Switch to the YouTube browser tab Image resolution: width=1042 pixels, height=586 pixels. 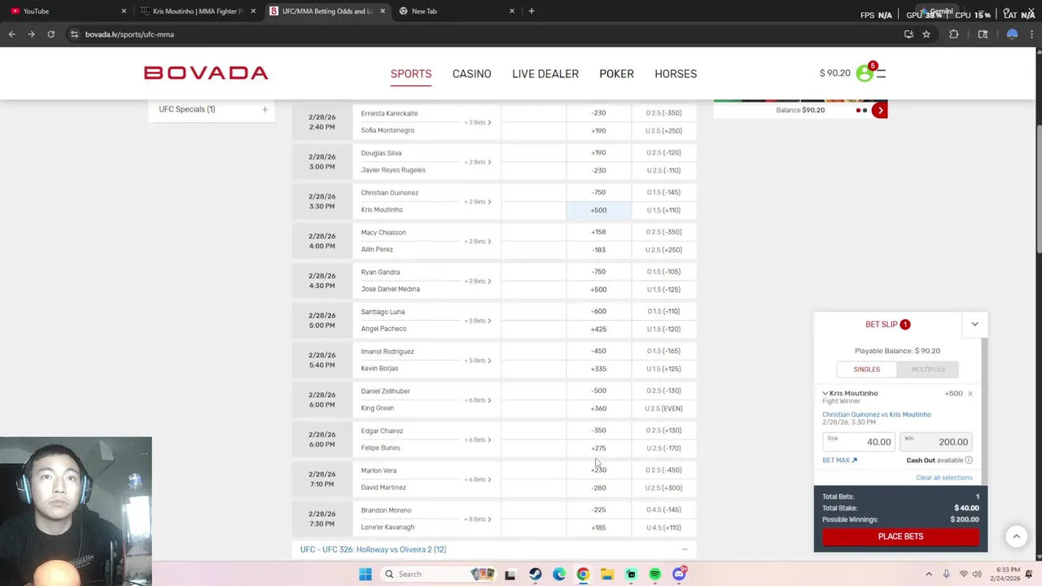pos(65,11)
